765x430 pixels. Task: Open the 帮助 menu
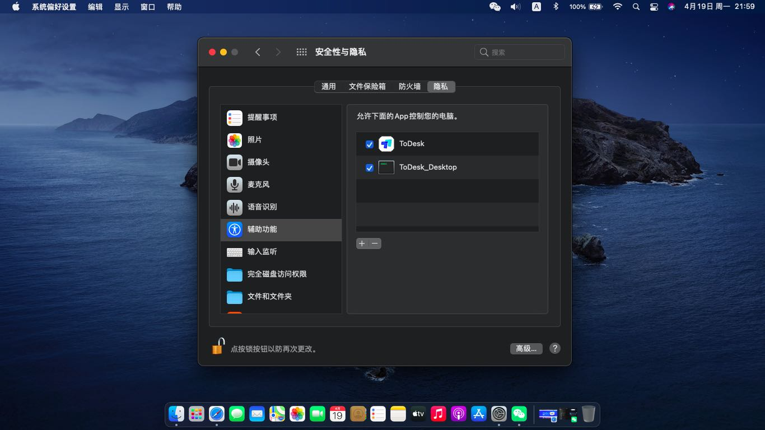point(174,7)
